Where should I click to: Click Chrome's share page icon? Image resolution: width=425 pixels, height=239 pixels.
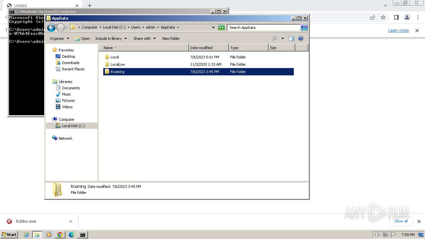(x=373, y=17)
